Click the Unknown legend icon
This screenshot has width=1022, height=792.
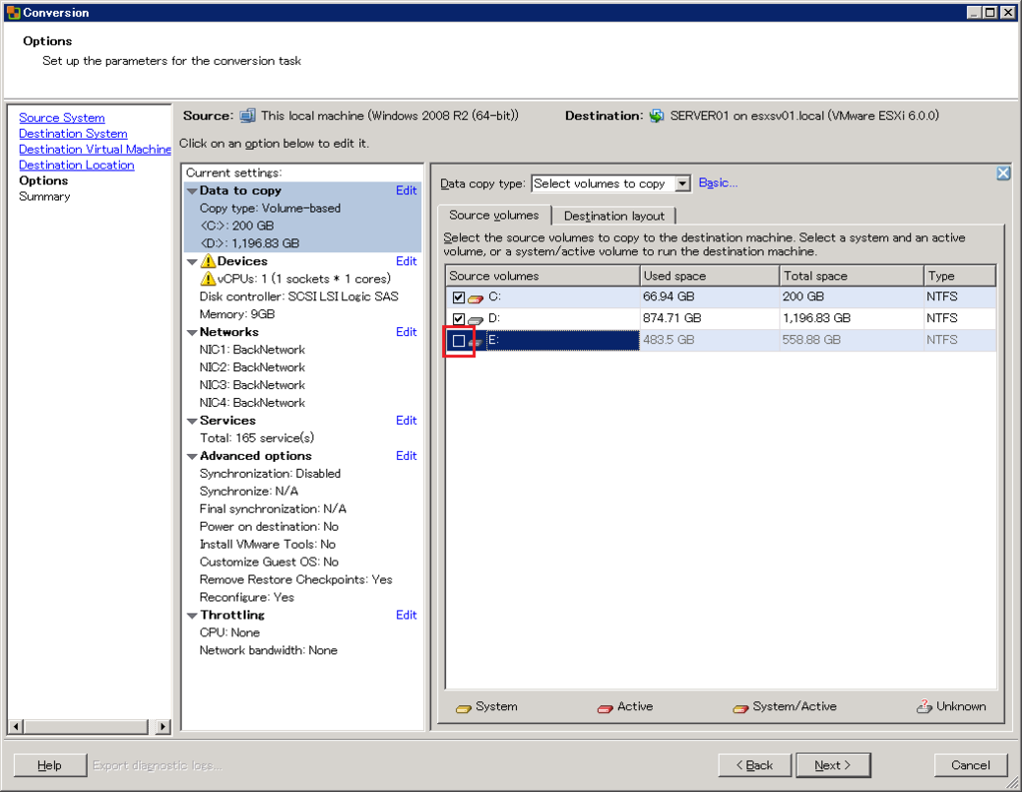(x=924, y=706)
